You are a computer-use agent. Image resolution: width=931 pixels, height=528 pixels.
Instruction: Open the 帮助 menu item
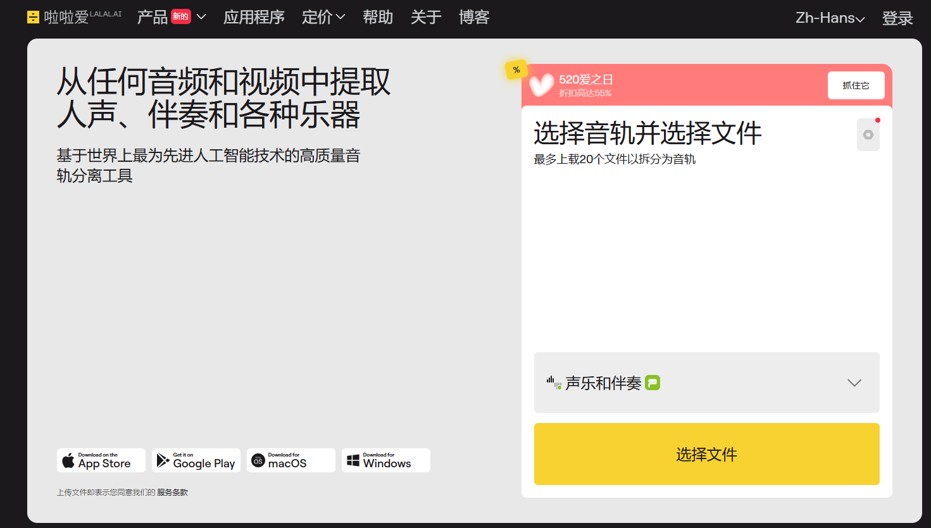coord(378,17)
